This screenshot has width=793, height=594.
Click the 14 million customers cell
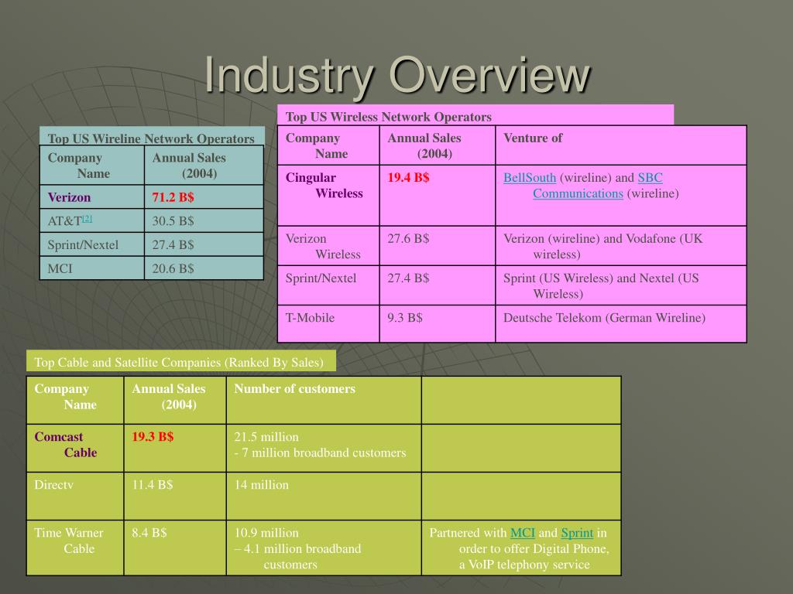pos(324,496)
